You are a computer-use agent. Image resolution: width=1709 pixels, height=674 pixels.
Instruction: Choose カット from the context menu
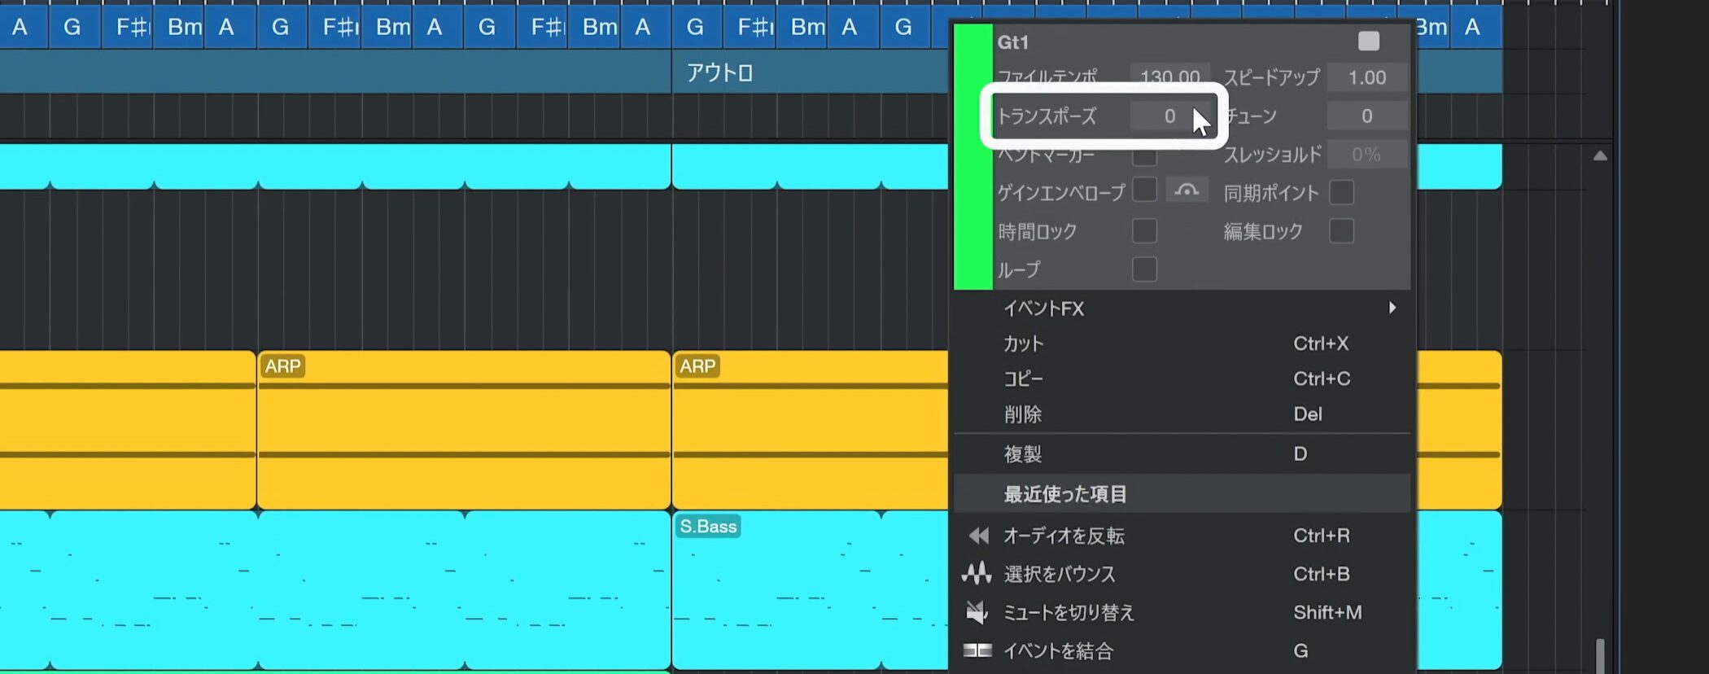pos(1023,344)
